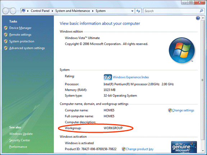
Task: Select Control Panel in the breadcrumb
Action: (40, 11)
